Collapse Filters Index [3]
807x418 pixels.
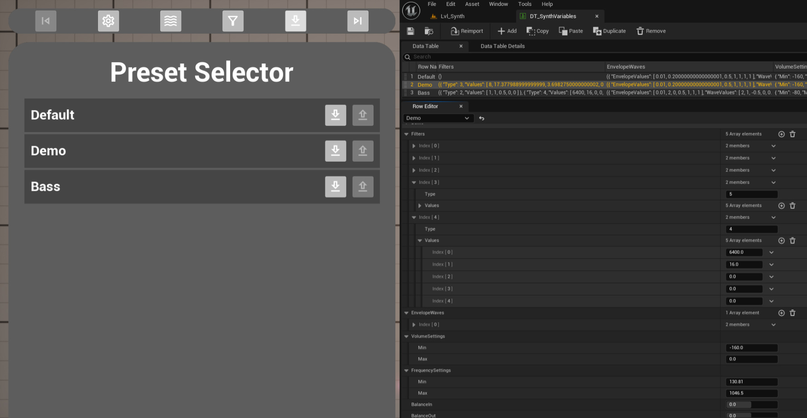pyautogui.click(x=413, y=183)
